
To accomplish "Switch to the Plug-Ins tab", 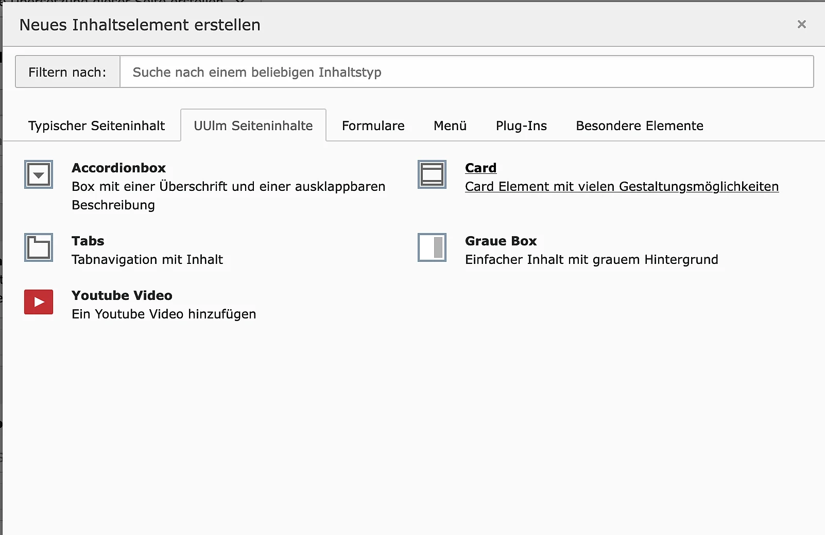I will point(521,126).
